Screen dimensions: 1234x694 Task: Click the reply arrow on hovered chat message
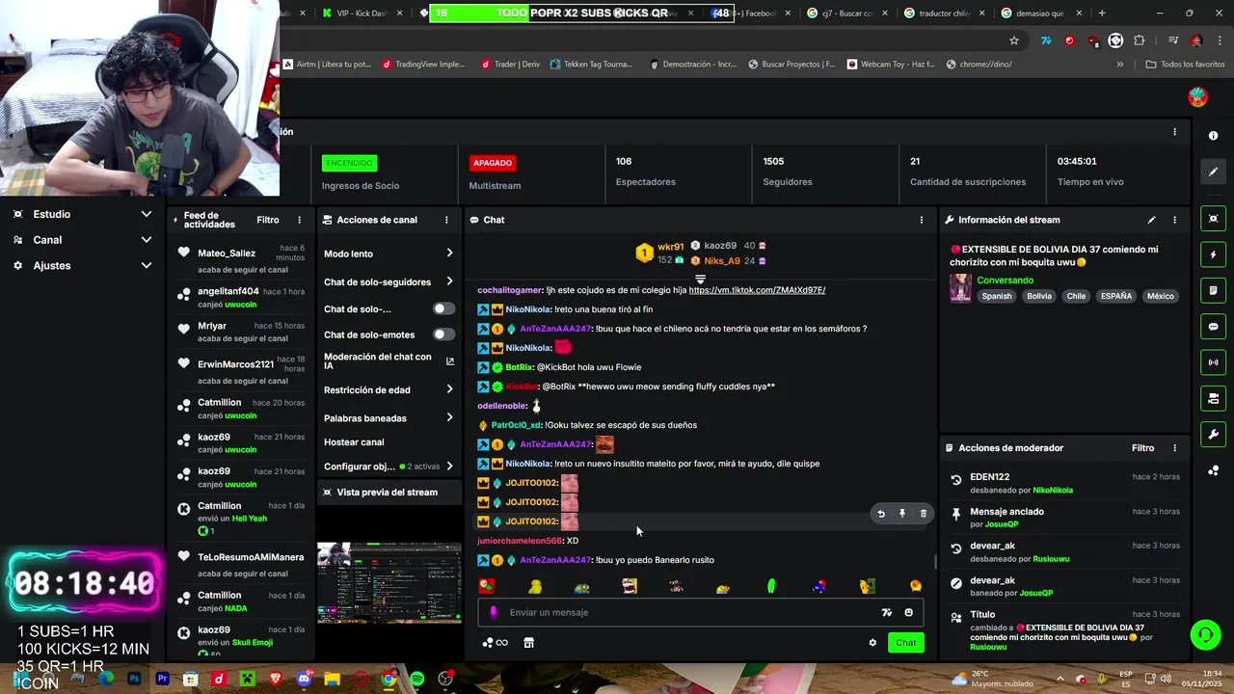880,514
